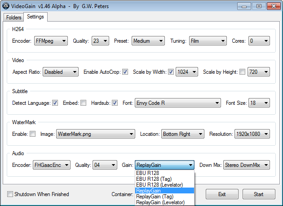Image resolution: width=283 pixels, height=206 pixels.
Task: Enable the Scale by Height checkbox
Action: [x=243, y=72]
